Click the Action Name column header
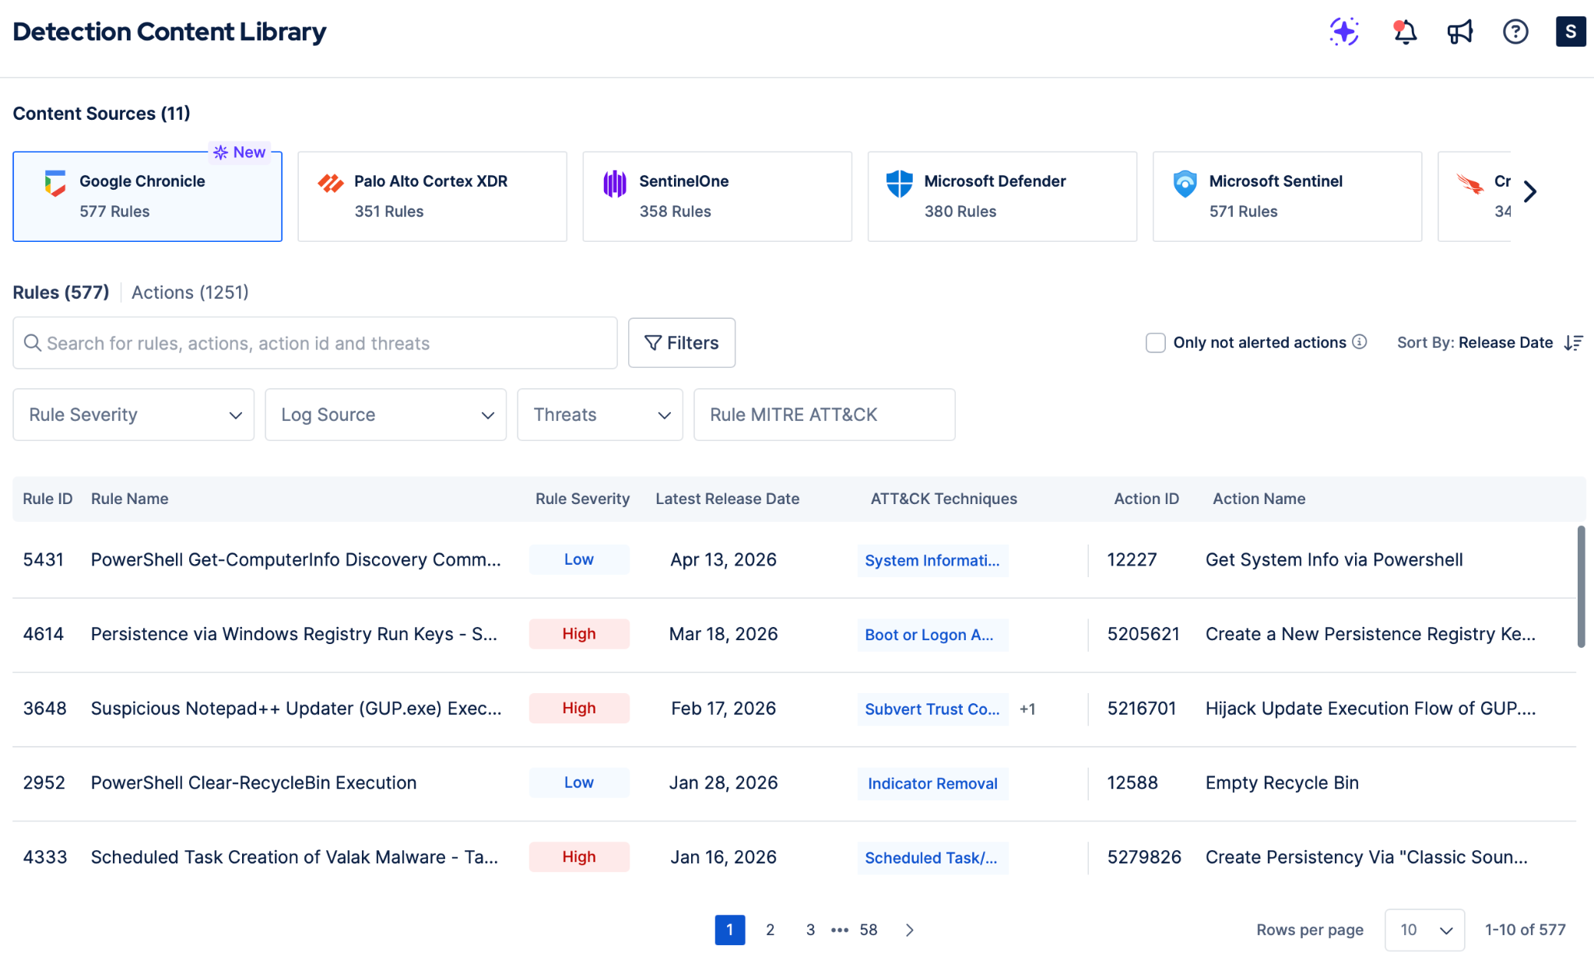This screenshot has width=1594, height=963. (x=1259, y=499)
